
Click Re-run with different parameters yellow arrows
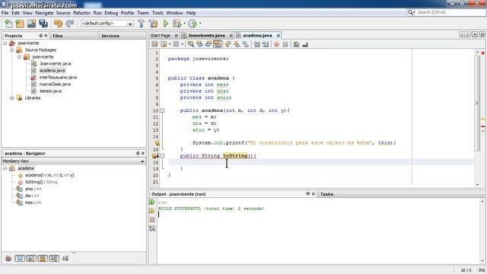coord(152,211)
